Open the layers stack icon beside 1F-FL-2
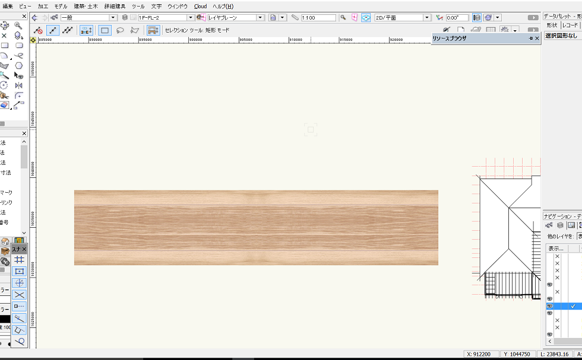 (125, 17)
